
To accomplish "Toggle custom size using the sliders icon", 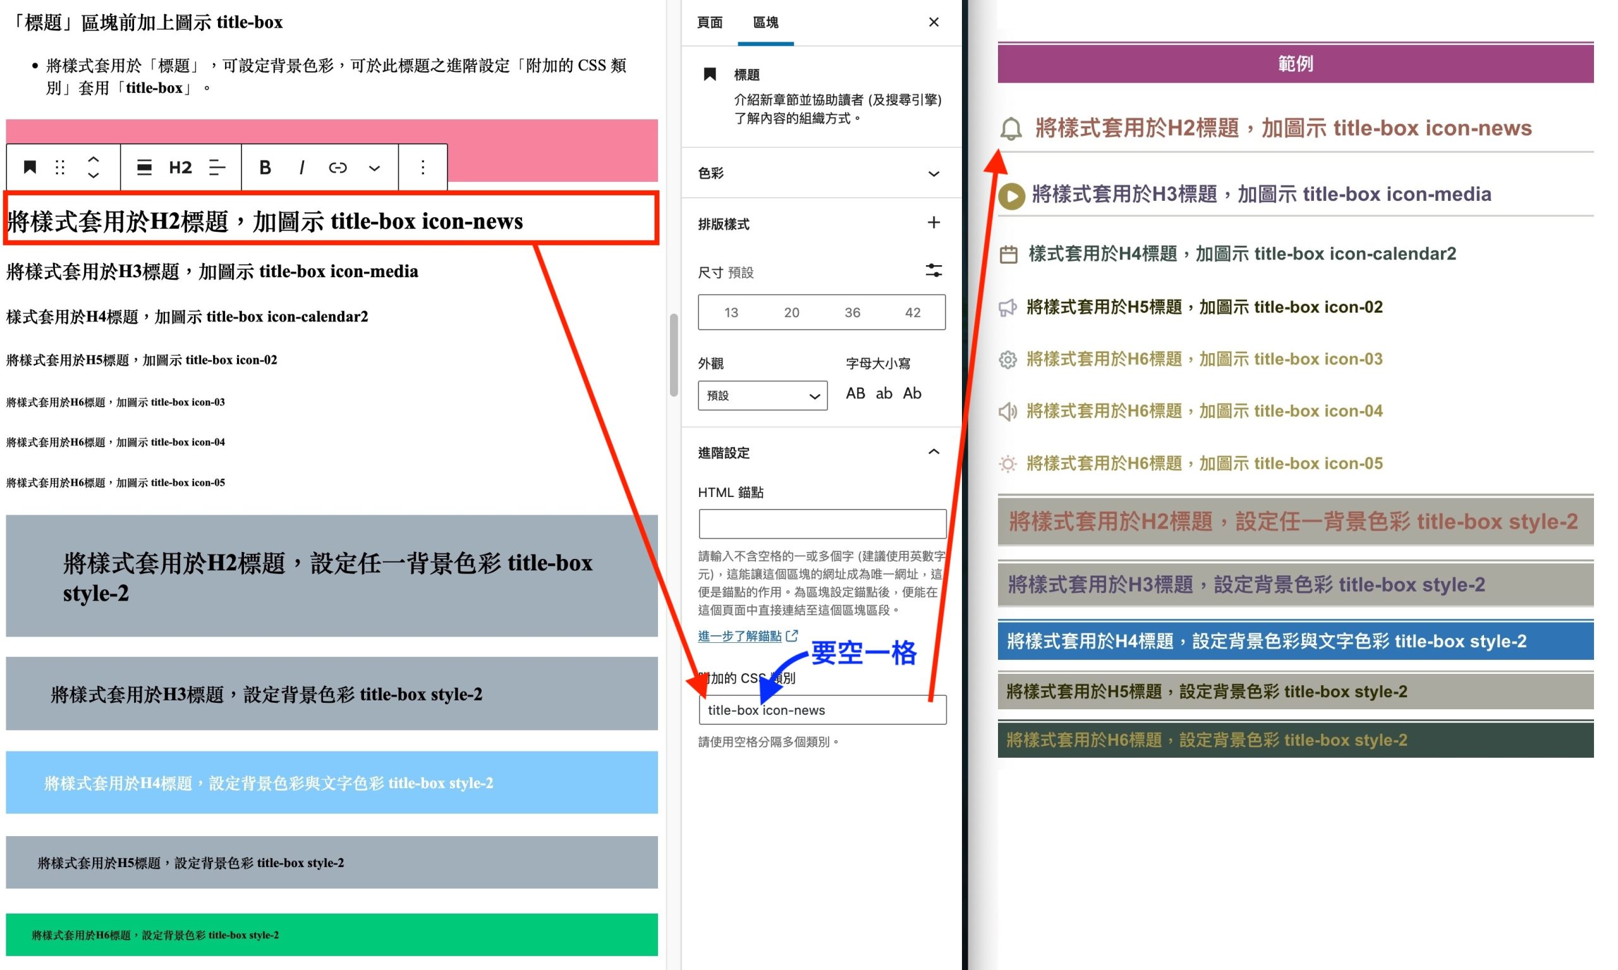I will point(934,270).
